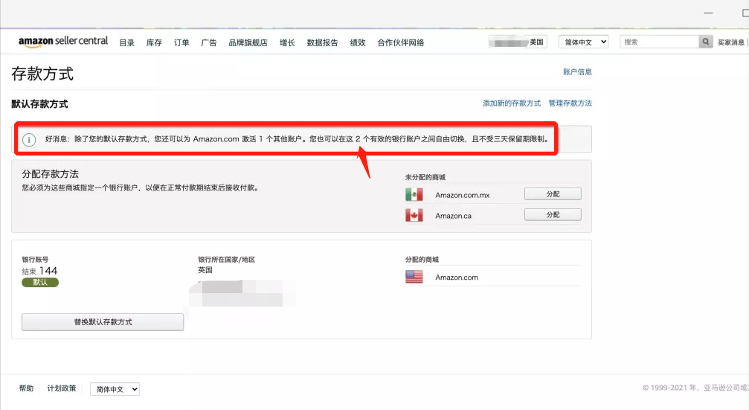Open the 绩效 menu
The image size is (749, 410).
pos(358,42)
